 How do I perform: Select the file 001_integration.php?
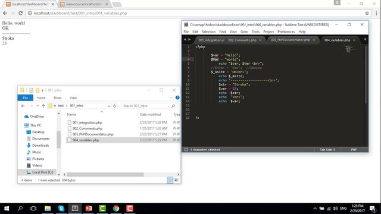click(88, 122)
